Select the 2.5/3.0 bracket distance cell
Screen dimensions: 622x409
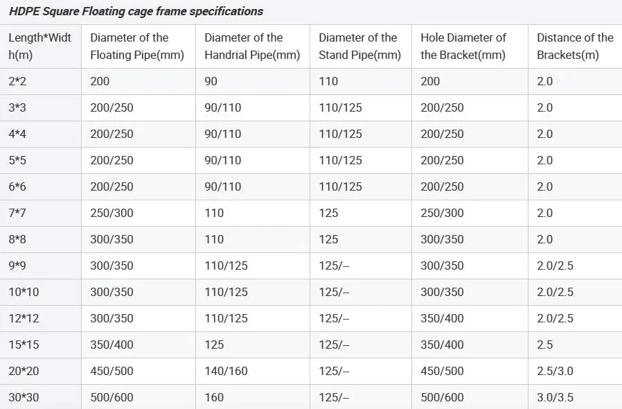555,371
